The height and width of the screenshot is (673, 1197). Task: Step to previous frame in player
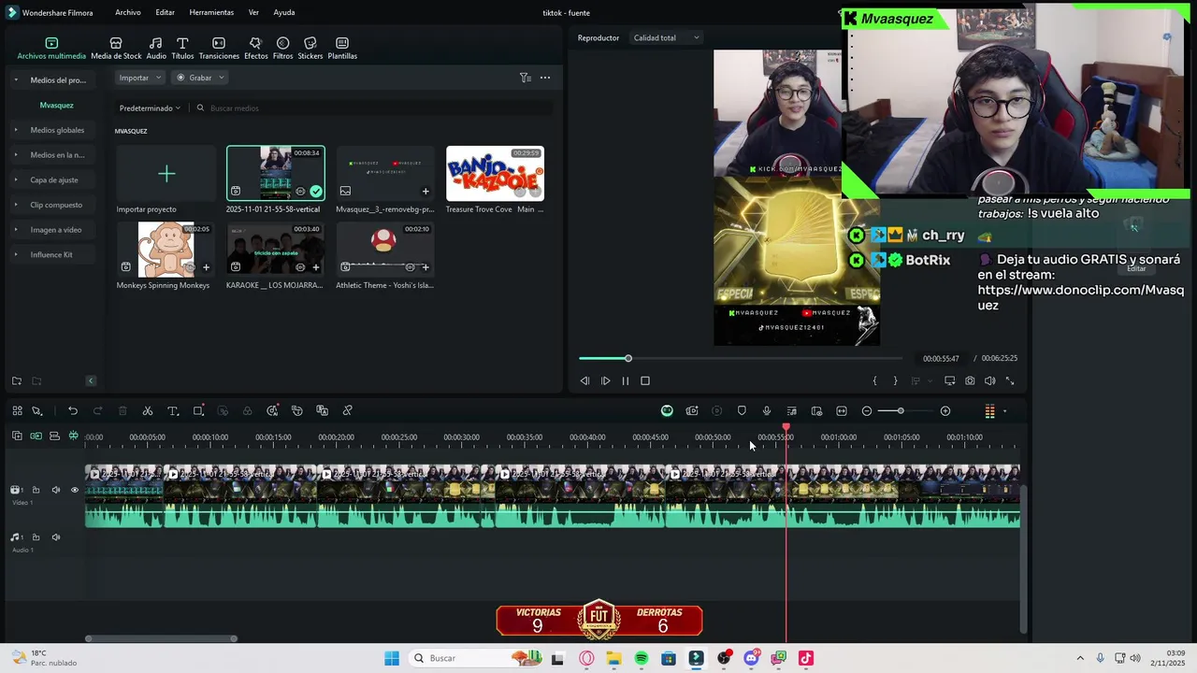pyautogui.click(x=584, y=381)
